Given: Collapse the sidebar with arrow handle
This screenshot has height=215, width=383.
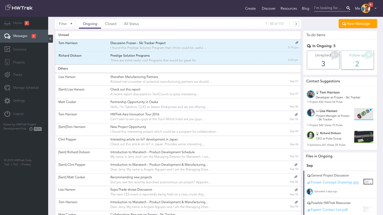Looking at the screenshot, I should (51, 39).
